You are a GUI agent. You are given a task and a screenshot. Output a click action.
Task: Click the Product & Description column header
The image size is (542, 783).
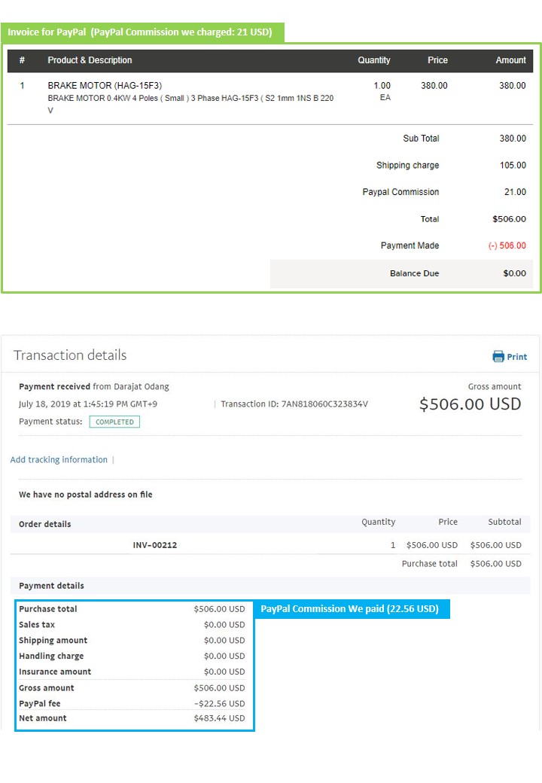[90, 60]
